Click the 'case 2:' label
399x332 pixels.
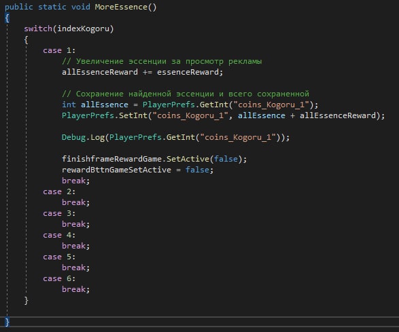59,191
